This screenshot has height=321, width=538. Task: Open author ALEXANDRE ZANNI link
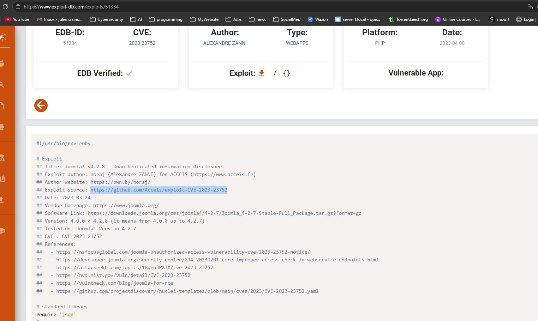[225, 43]
